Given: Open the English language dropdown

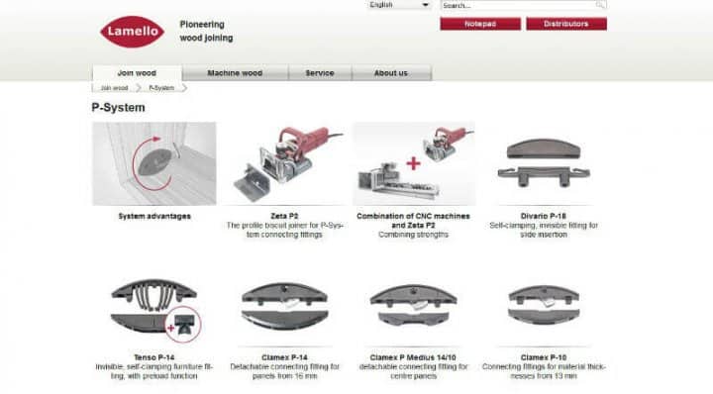Looking at the screenshot, I should click(399, 5).
